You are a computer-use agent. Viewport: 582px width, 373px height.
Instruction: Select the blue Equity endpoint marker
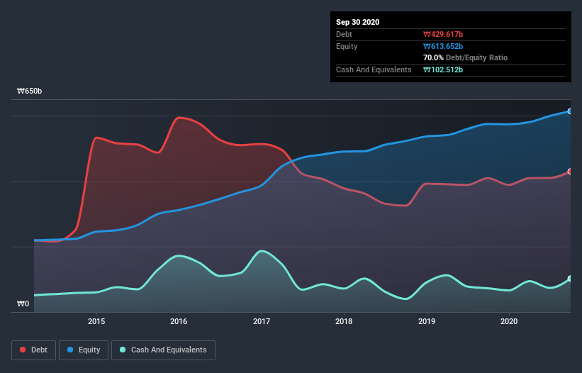570,111
